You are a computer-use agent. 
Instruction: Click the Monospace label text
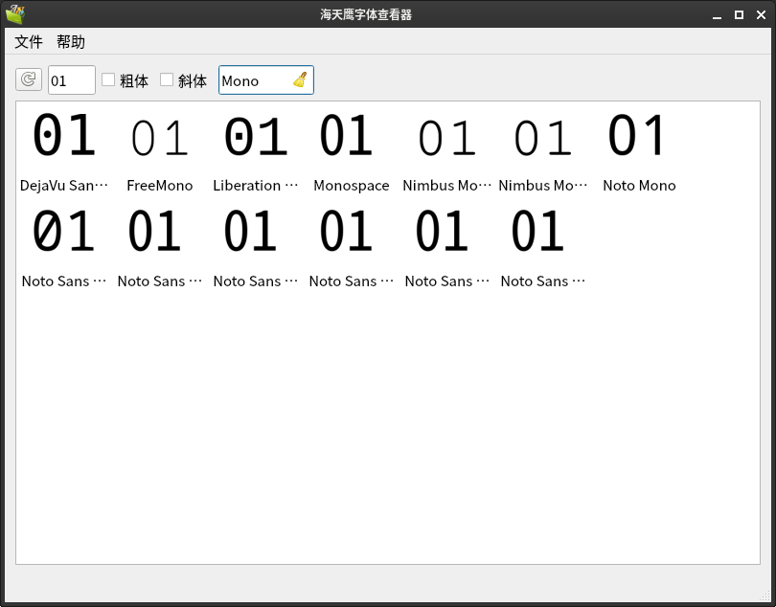[x=352, y=186]
